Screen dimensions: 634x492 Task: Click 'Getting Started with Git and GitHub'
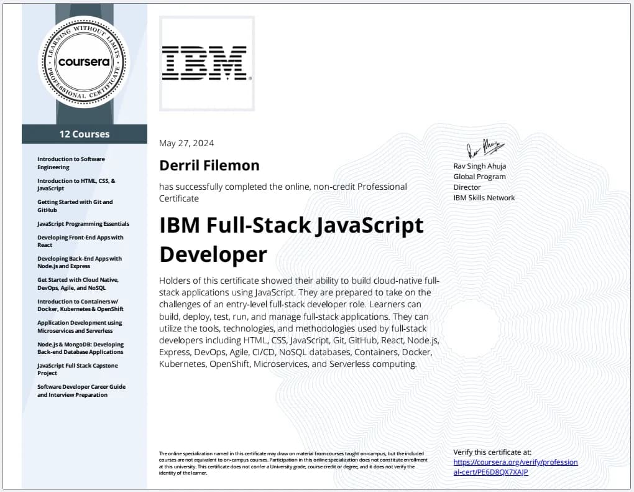75,206
